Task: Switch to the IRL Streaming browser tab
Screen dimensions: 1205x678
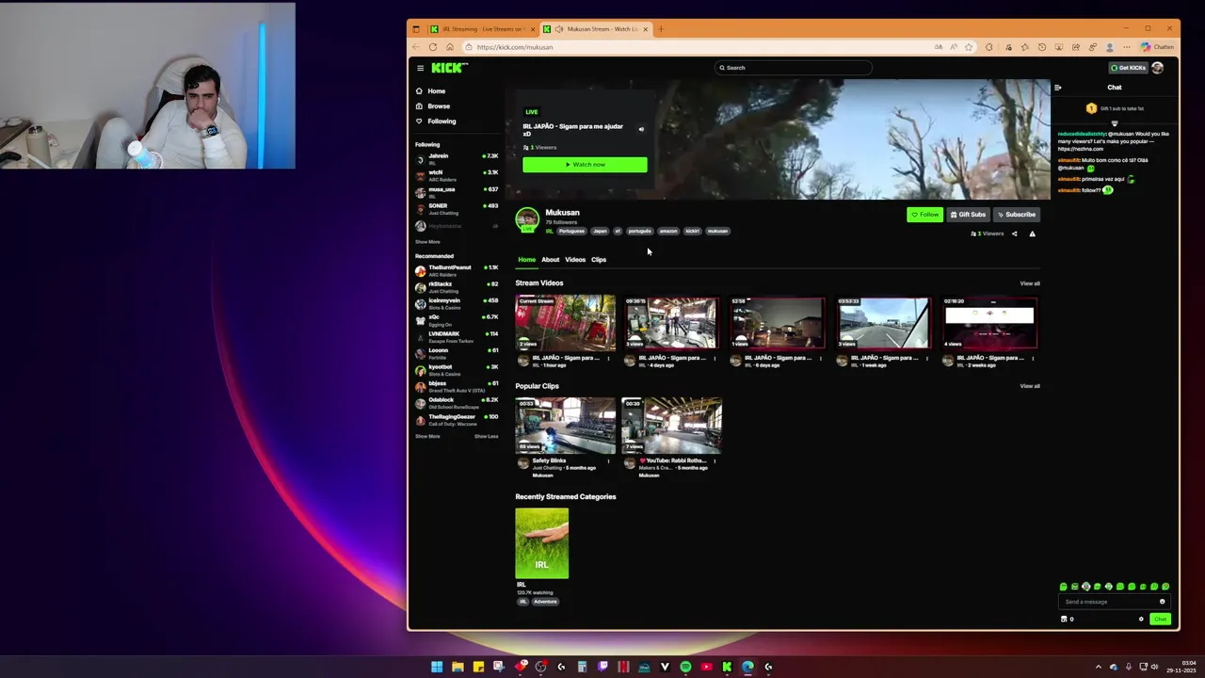Action: 483,29
